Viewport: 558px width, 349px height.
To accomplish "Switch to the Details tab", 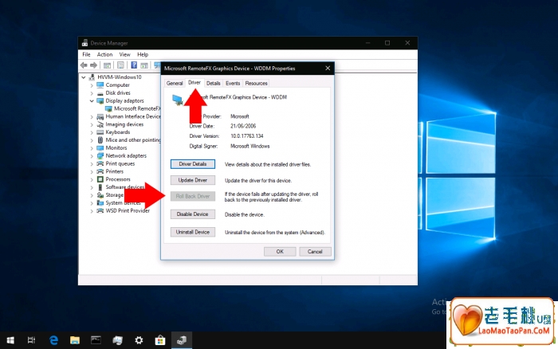I will click(x=213, y=83).
